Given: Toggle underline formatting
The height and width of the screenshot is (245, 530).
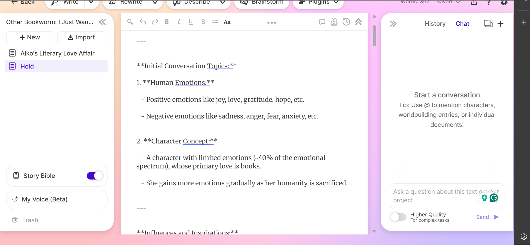Looking at the screenshot, I should pyautogui.click(x=191, y=22).
